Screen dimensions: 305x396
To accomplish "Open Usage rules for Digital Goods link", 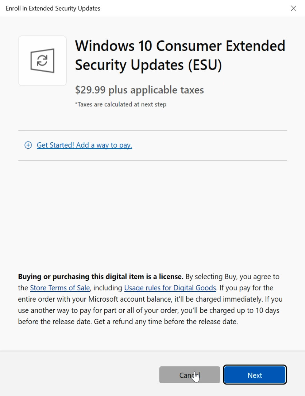I will (170, 288).
